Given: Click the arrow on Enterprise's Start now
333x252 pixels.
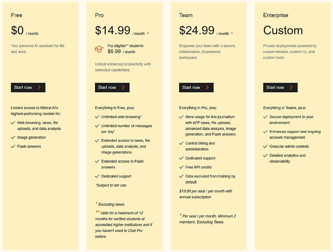Looking at the screenshot, I should (291, 87).
